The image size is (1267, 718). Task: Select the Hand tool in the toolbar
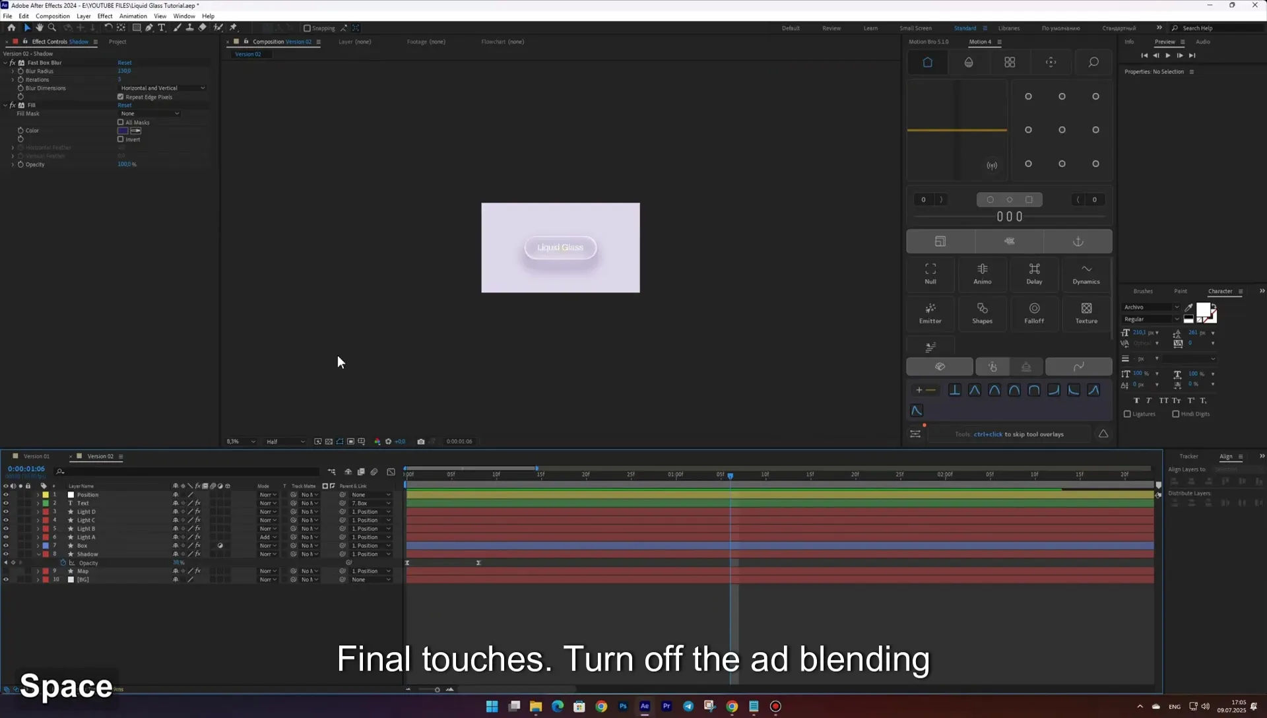pyautogui.click(x=40, y=28)
